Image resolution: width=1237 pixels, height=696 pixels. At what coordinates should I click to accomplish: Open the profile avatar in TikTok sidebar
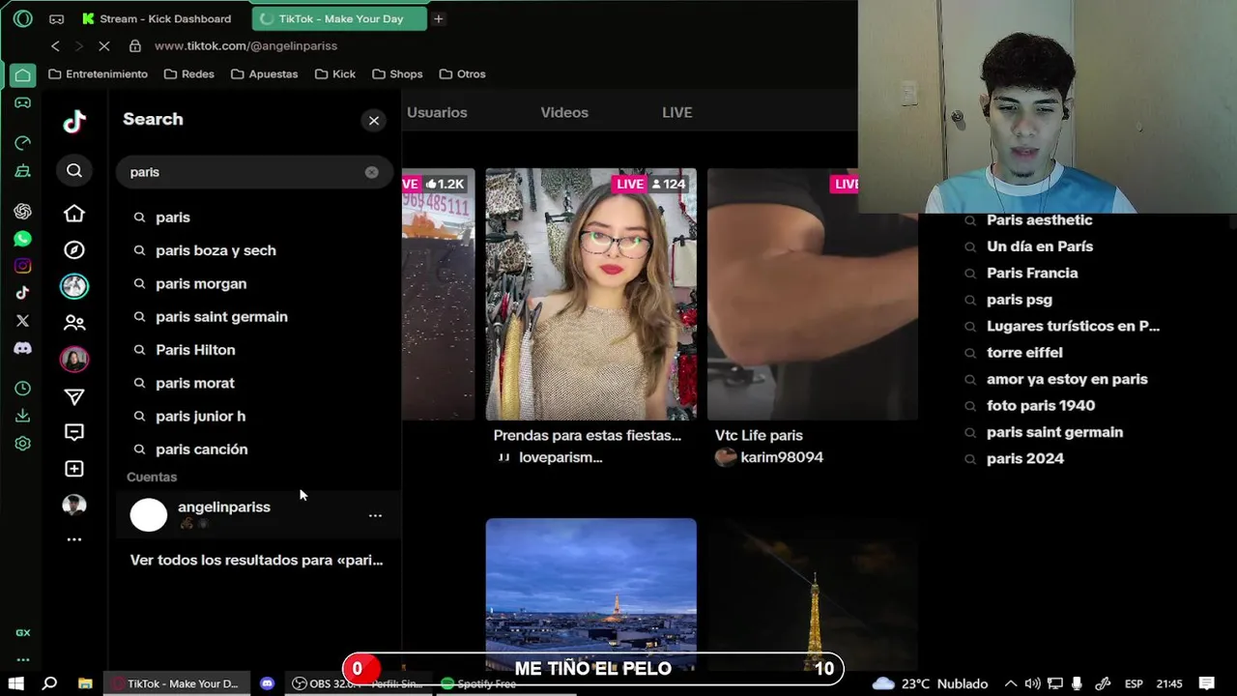point(74,505)
